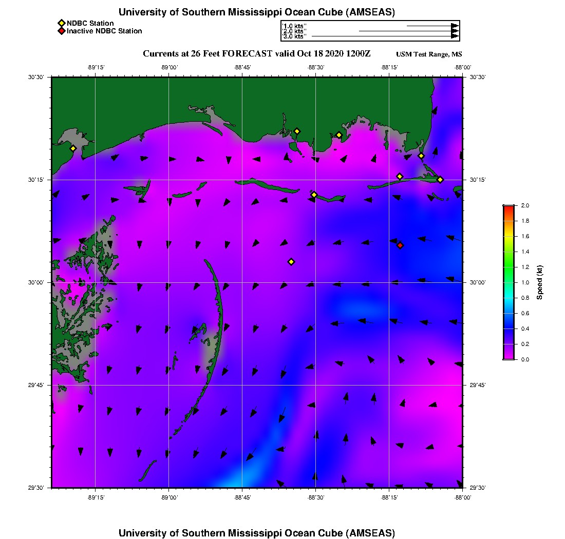The image size is (565, 539).
Task: Click the -88°30' longitude label on the bottom axis
Action: [316, 497]
